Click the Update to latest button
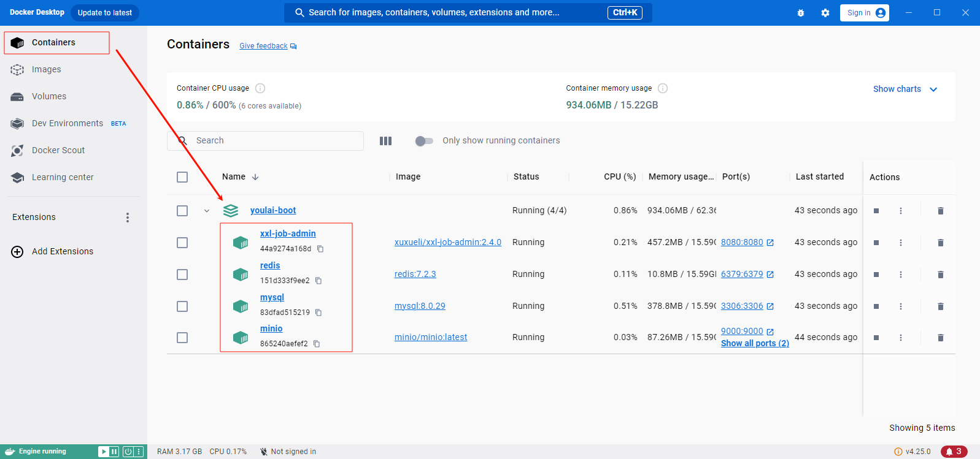 click(105, 13)
